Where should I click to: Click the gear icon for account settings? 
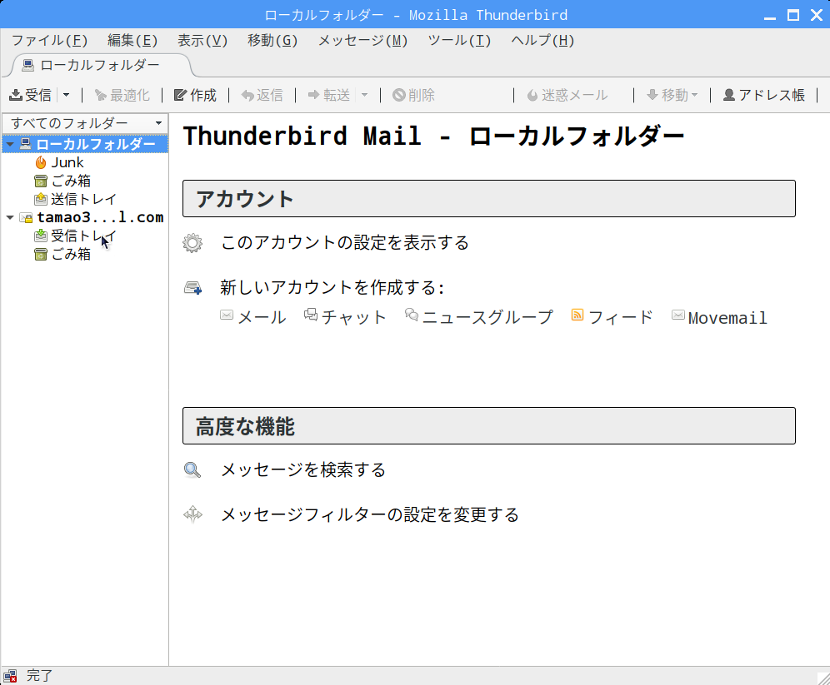click(192, 243)
